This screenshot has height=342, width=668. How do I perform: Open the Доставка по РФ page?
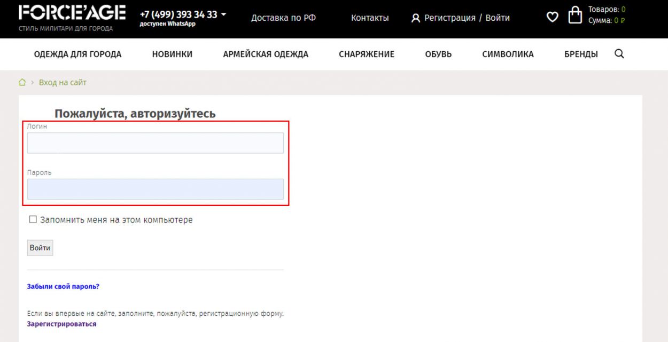click(x=283, y=18)
